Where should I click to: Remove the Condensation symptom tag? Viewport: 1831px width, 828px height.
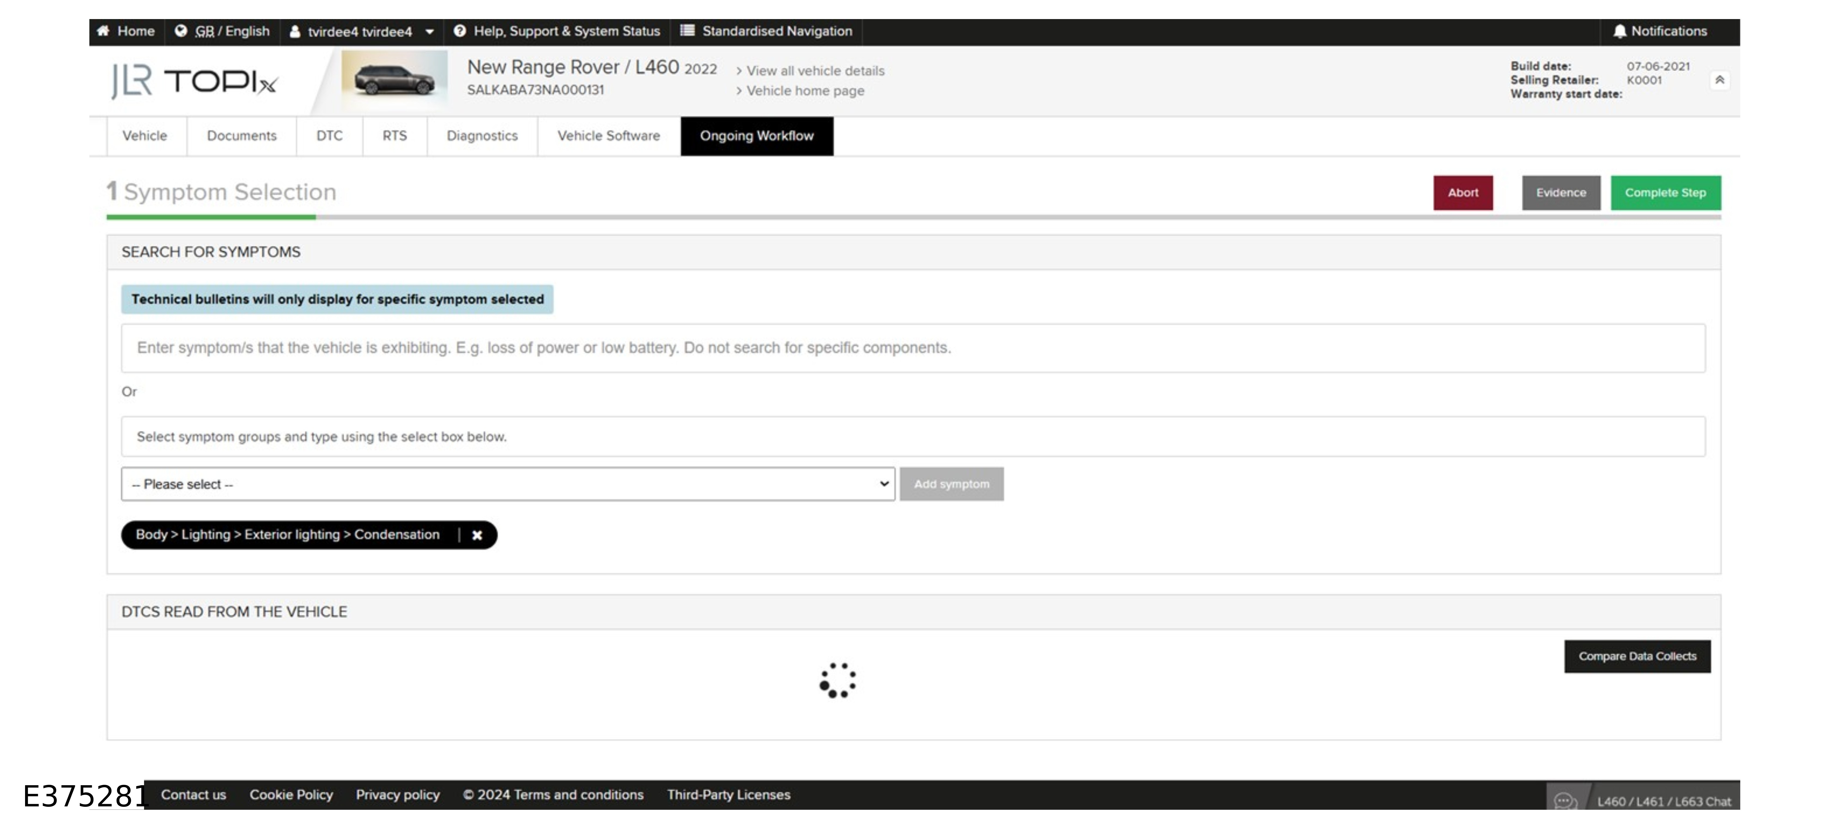tap(477, 535)
